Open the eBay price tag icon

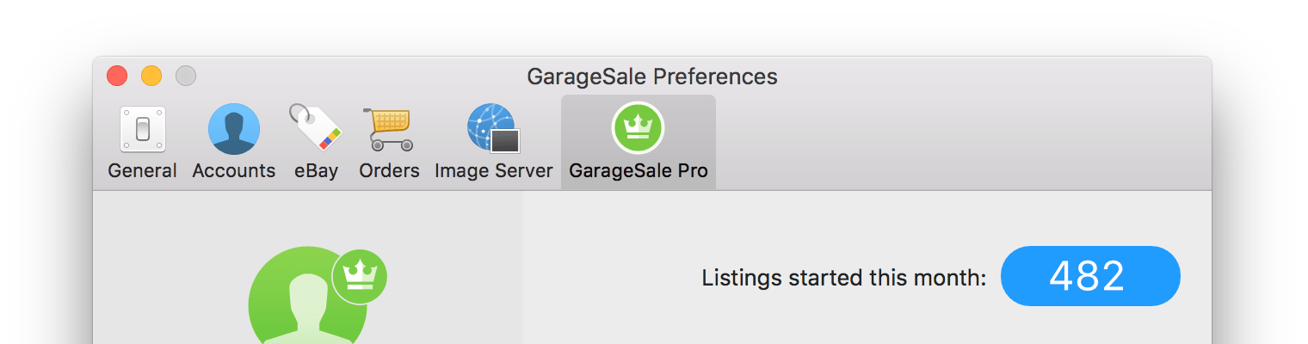tap(315, 128)
